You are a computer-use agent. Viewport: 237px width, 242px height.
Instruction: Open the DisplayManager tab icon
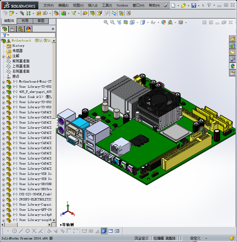[28, 29]
